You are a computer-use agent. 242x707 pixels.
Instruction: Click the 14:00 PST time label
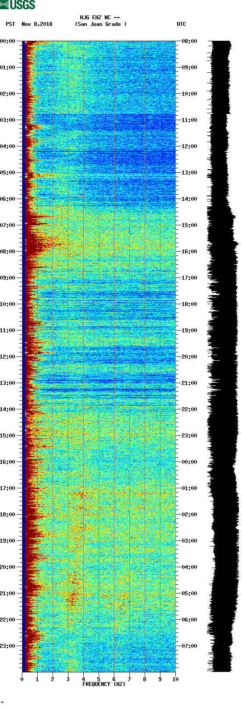[x=8, y=409]
